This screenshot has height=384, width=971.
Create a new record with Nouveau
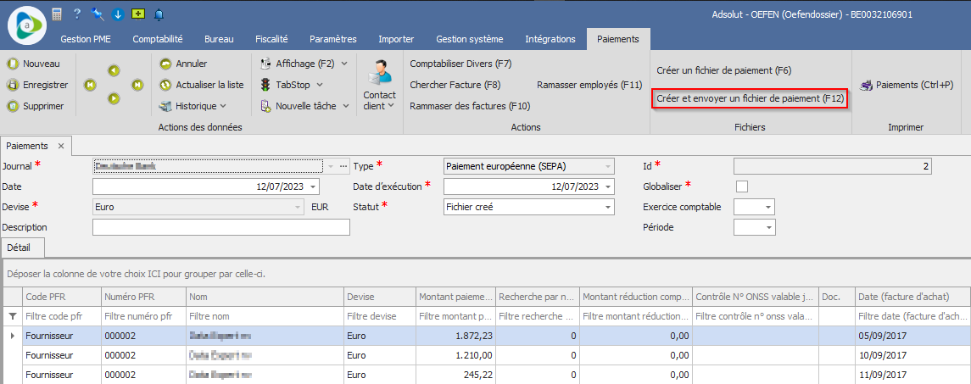(34, 64)
